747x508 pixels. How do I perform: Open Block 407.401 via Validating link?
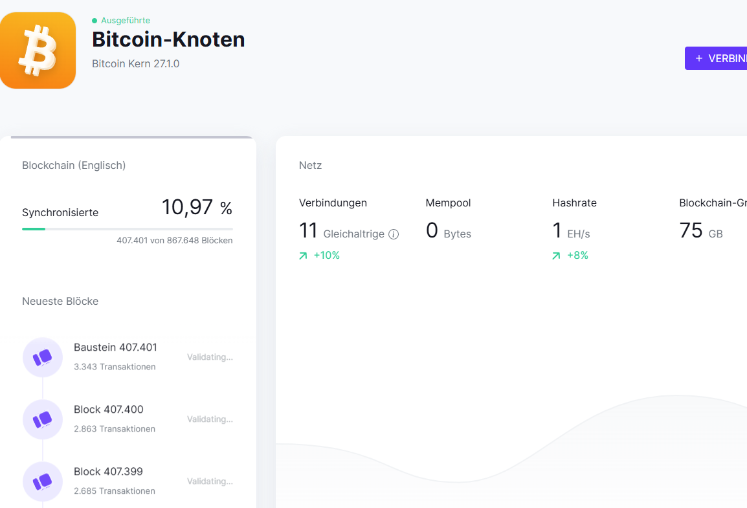209,357
